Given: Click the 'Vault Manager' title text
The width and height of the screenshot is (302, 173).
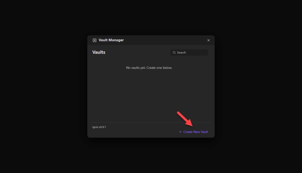Looking at the screenshot, I should 111,40.
